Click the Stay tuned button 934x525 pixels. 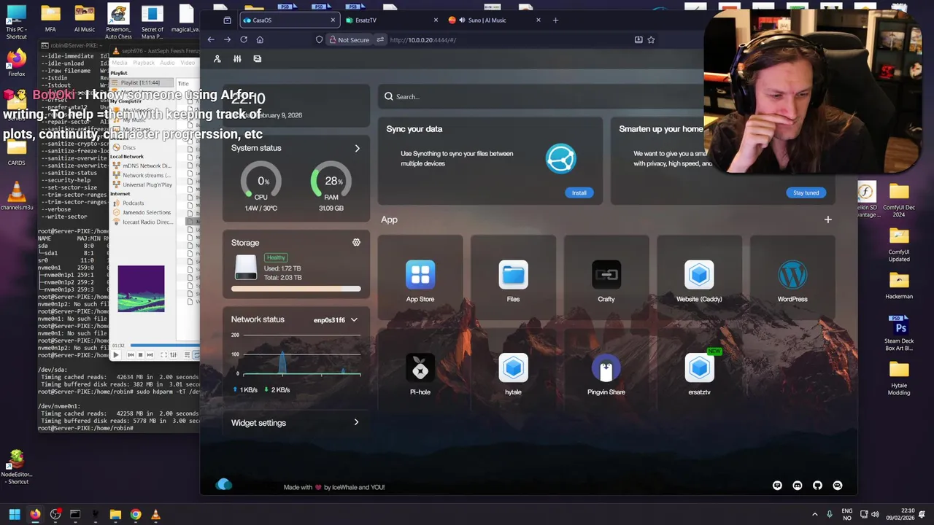(806, 192)
